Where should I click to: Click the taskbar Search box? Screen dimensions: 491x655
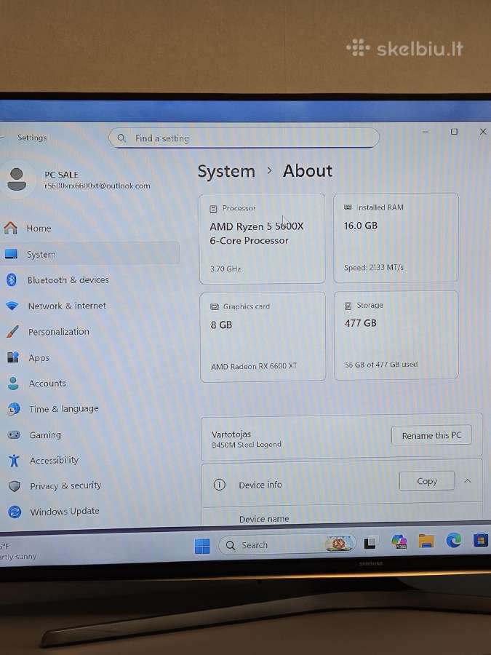coord(287,544)
